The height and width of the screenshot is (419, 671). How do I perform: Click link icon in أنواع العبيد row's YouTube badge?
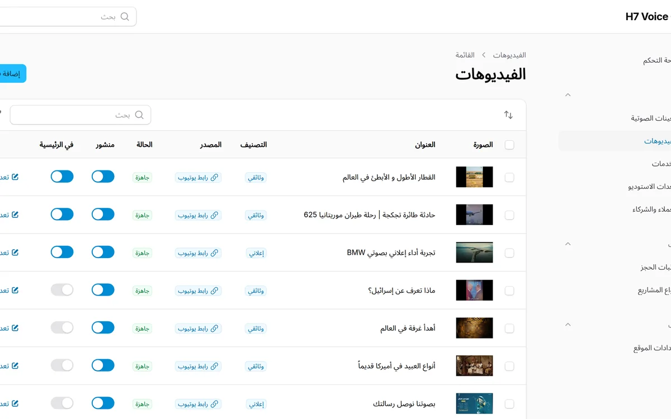coord(215,366)
